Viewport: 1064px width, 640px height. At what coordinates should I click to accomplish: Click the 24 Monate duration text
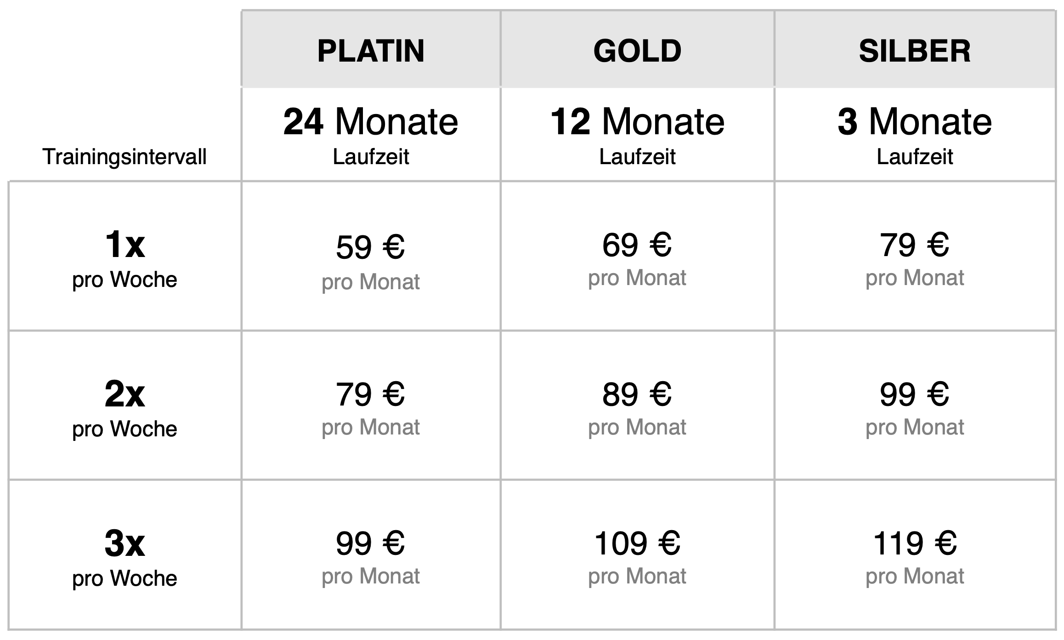point(371,122)
